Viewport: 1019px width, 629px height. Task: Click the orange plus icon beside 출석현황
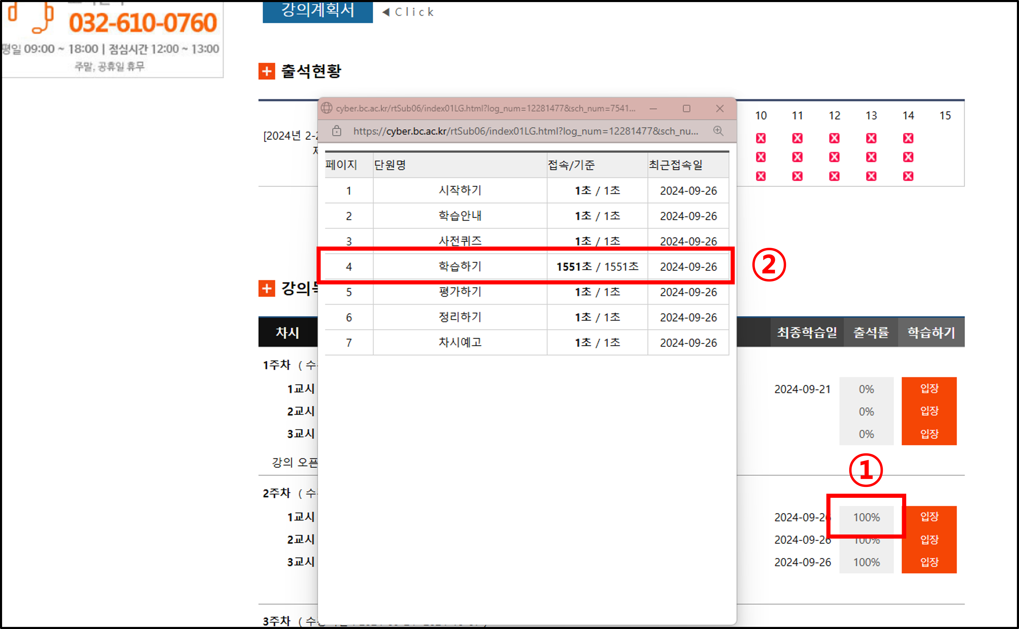[267, 71]
